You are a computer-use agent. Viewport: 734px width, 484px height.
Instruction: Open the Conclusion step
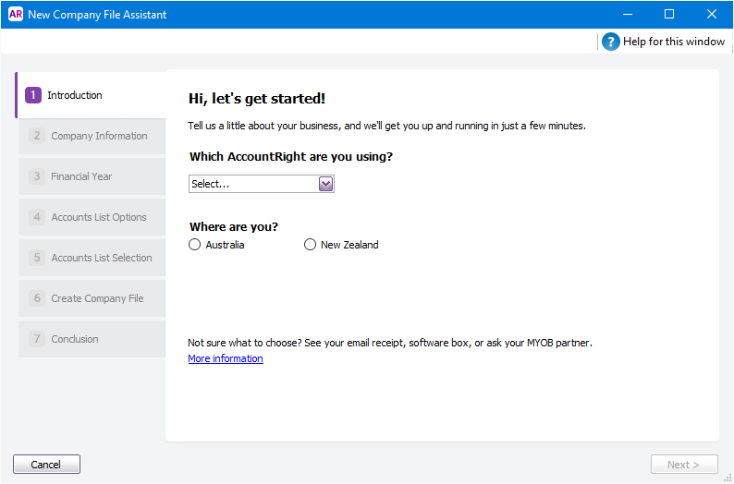pos(75,339)
